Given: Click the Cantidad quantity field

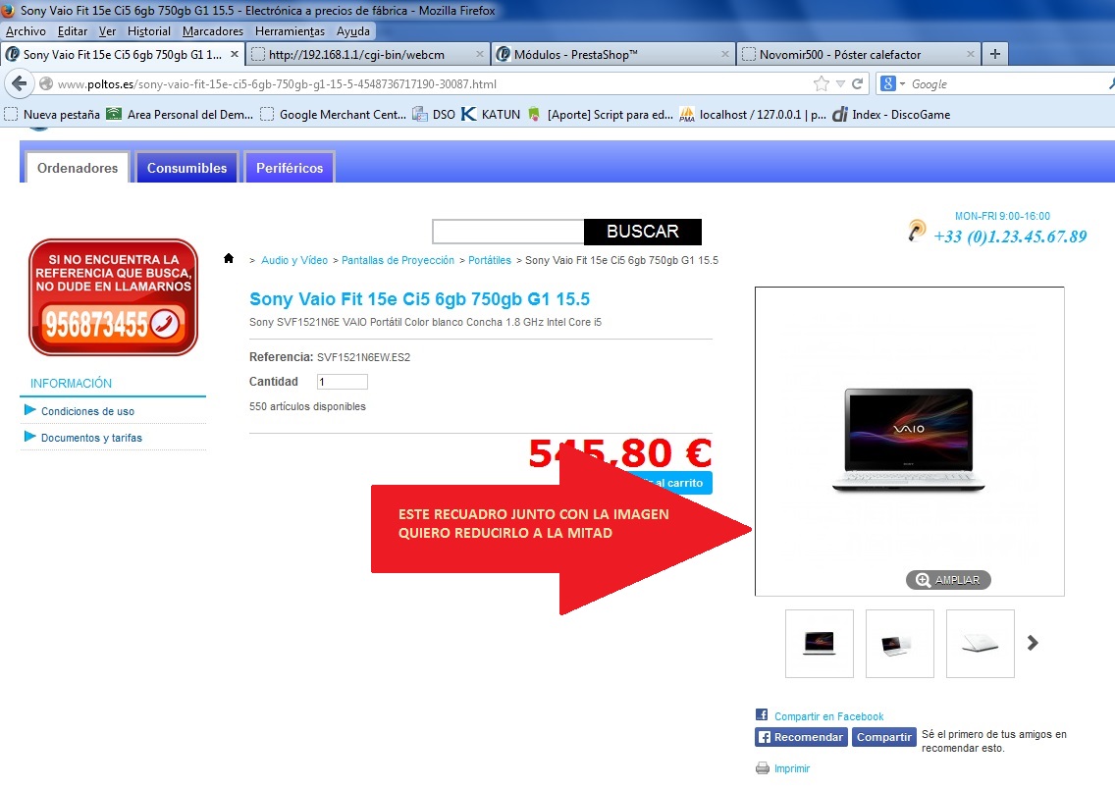Looking at the screenshot, I should tap(342, 382).
